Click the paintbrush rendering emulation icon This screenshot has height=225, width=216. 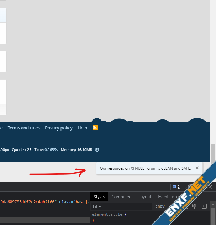coord(194,206)
